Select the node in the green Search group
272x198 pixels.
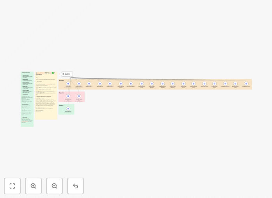tap(68, 109)
